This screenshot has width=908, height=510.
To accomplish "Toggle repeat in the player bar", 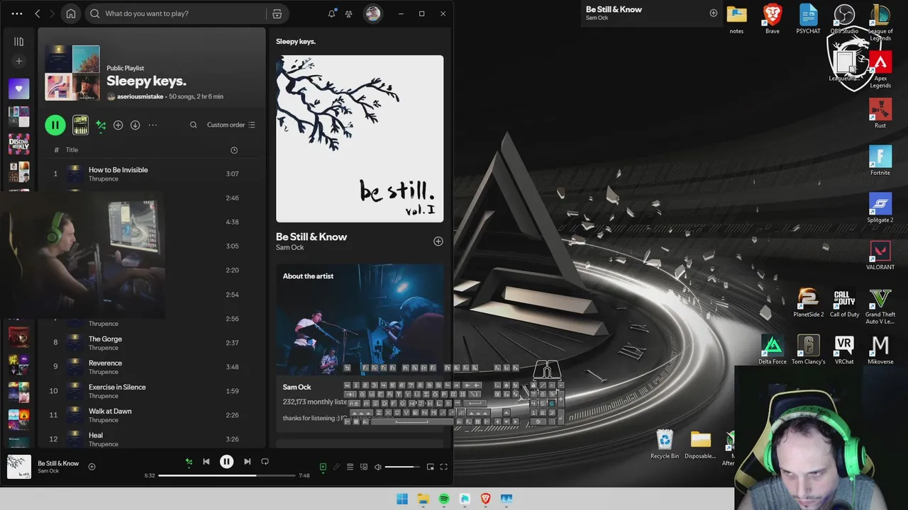I will click(x=265, y=462).
